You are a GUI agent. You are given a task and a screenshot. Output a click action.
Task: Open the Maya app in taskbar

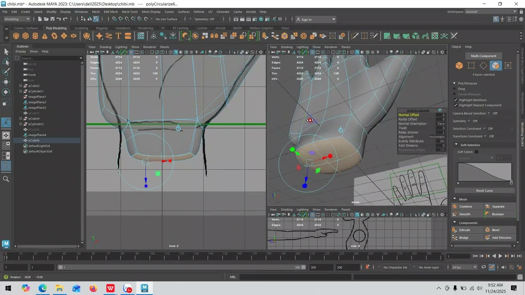coord(144,288)
